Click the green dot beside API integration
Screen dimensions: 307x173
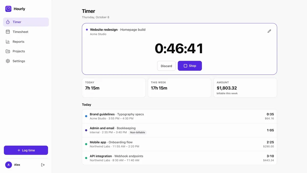pos(86,158)
